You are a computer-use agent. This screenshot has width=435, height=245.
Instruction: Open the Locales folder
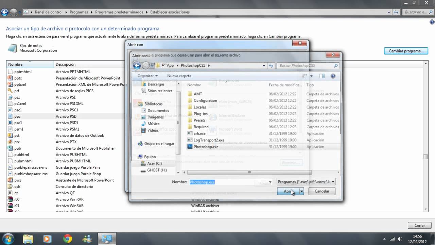click(200, 107)
